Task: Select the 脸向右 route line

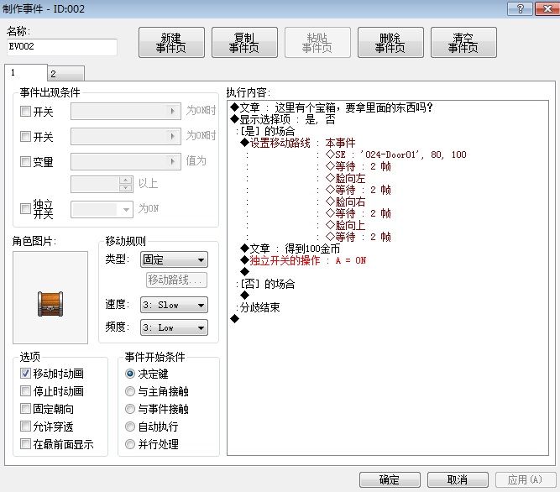Action: click(x=345, y=202)
